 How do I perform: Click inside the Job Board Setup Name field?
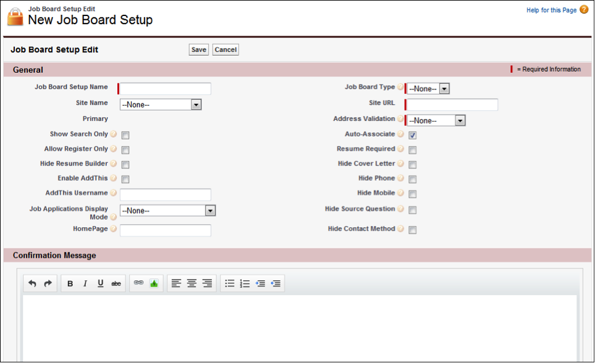(164, 88)
